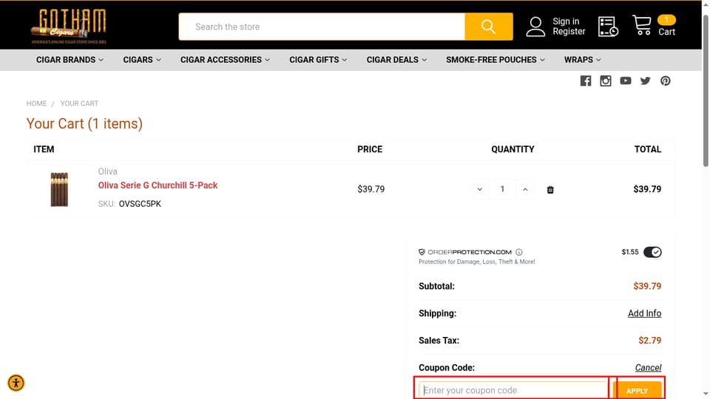Viewport: 710px width, 399px height.
Task: Open the order history icon
Action: click(608, 27)
